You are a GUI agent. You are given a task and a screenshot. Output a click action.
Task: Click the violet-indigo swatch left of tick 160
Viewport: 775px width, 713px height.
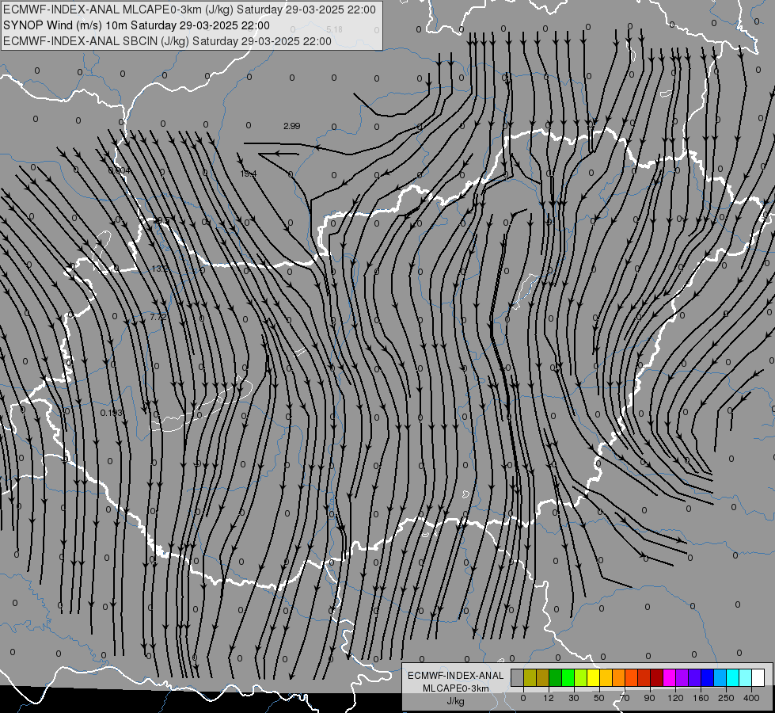click(x=695, y=677)
